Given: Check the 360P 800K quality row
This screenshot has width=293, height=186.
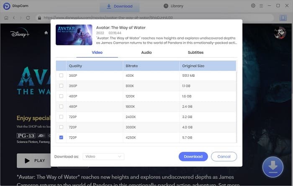Looking at the screenshot, I should (61, 86).
